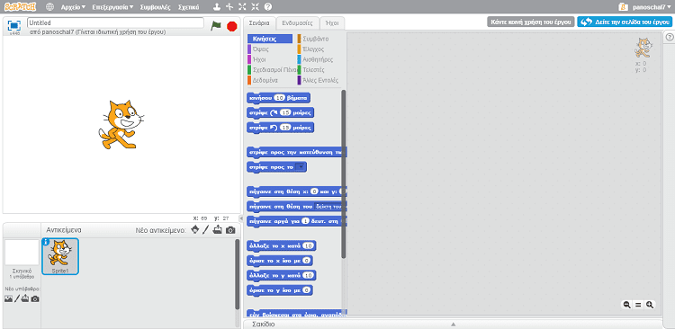The width and height of the screenshot is (675, 329).
Task: Click the Κάντε κοινή χρήση του έργου button
Action: (531, 22)
